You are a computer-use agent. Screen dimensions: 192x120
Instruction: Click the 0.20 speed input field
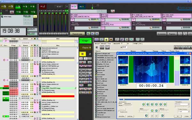coord(125,47)
